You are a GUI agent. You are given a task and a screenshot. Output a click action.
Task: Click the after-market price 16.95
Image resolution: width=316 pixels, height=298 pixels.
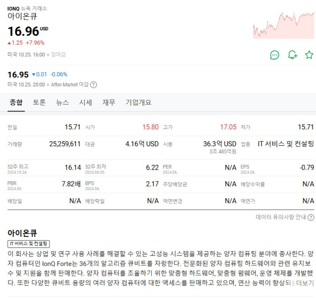coord(18,75)
